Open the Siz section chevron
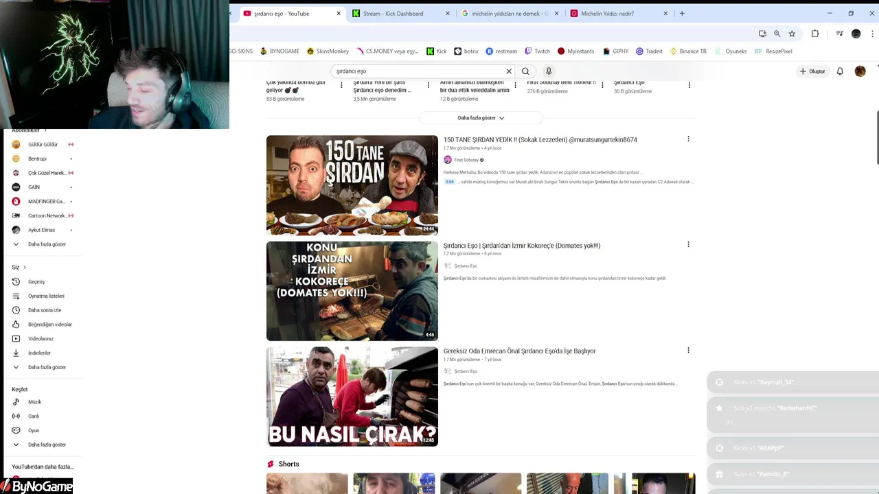This screenshot has height=494, width=879. coord(25,268)
